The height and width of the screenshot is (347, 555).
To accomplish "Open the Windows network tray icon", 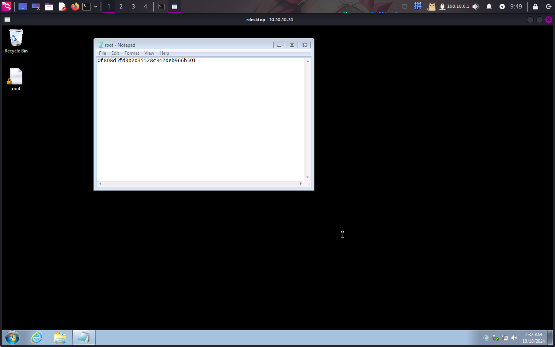I will (505, 338).
